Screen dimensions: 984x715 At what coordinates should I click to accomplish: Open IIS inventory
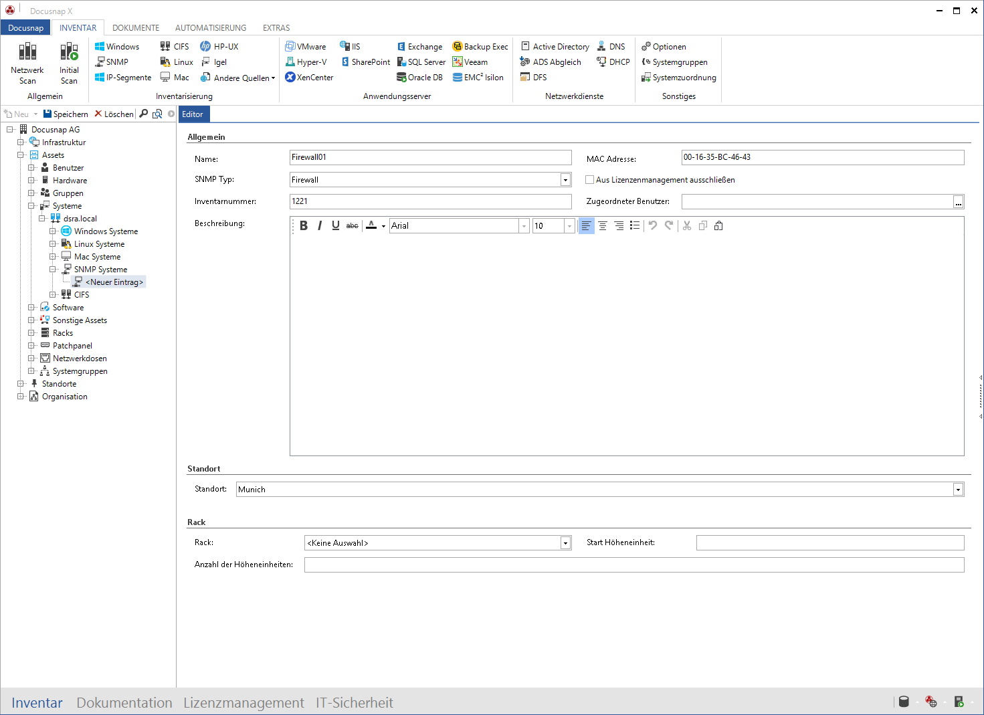[350, 47]
